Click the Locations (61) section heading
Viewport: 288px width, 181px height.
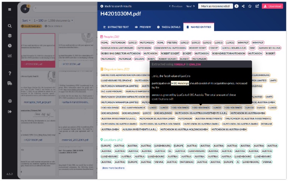click(111, 140)
